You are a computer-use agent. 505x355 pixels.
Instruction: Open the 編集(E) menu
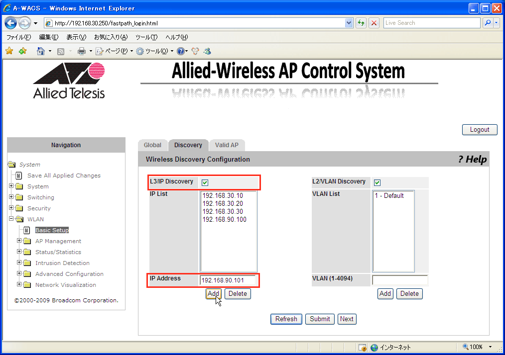(49, 37)
